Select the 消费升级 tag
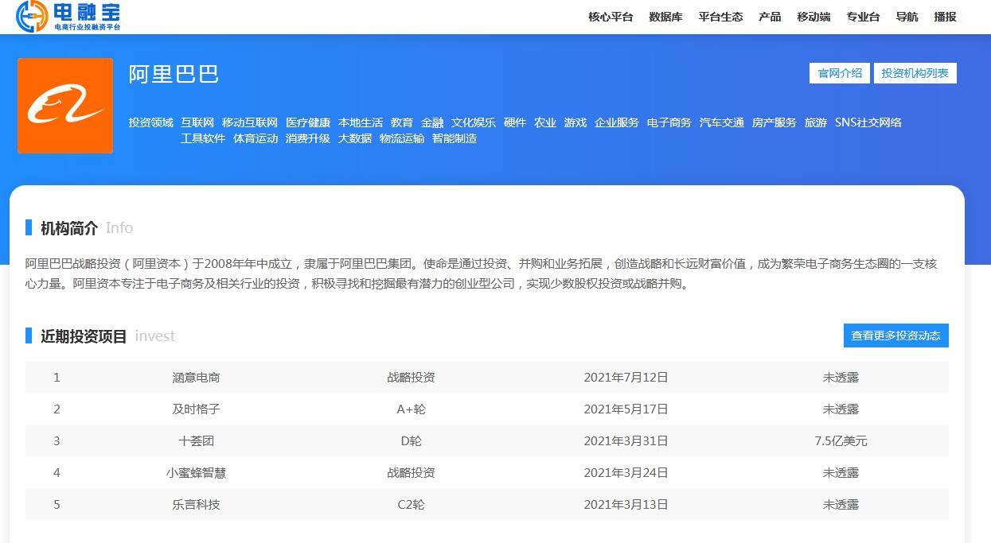Image resolution: width=991 pixels, height=543 pixels. click(x=308, y=138)
